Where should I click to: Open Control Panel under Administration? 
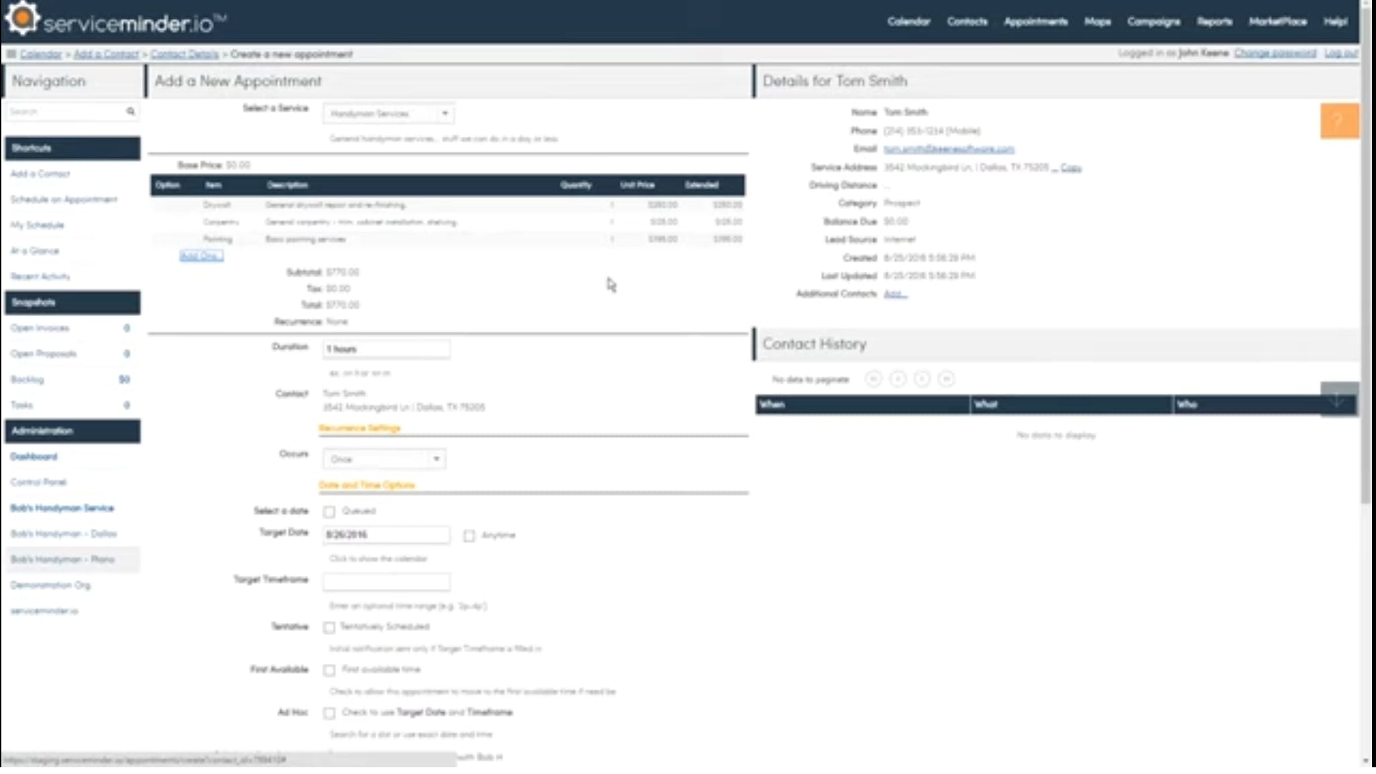38,482
